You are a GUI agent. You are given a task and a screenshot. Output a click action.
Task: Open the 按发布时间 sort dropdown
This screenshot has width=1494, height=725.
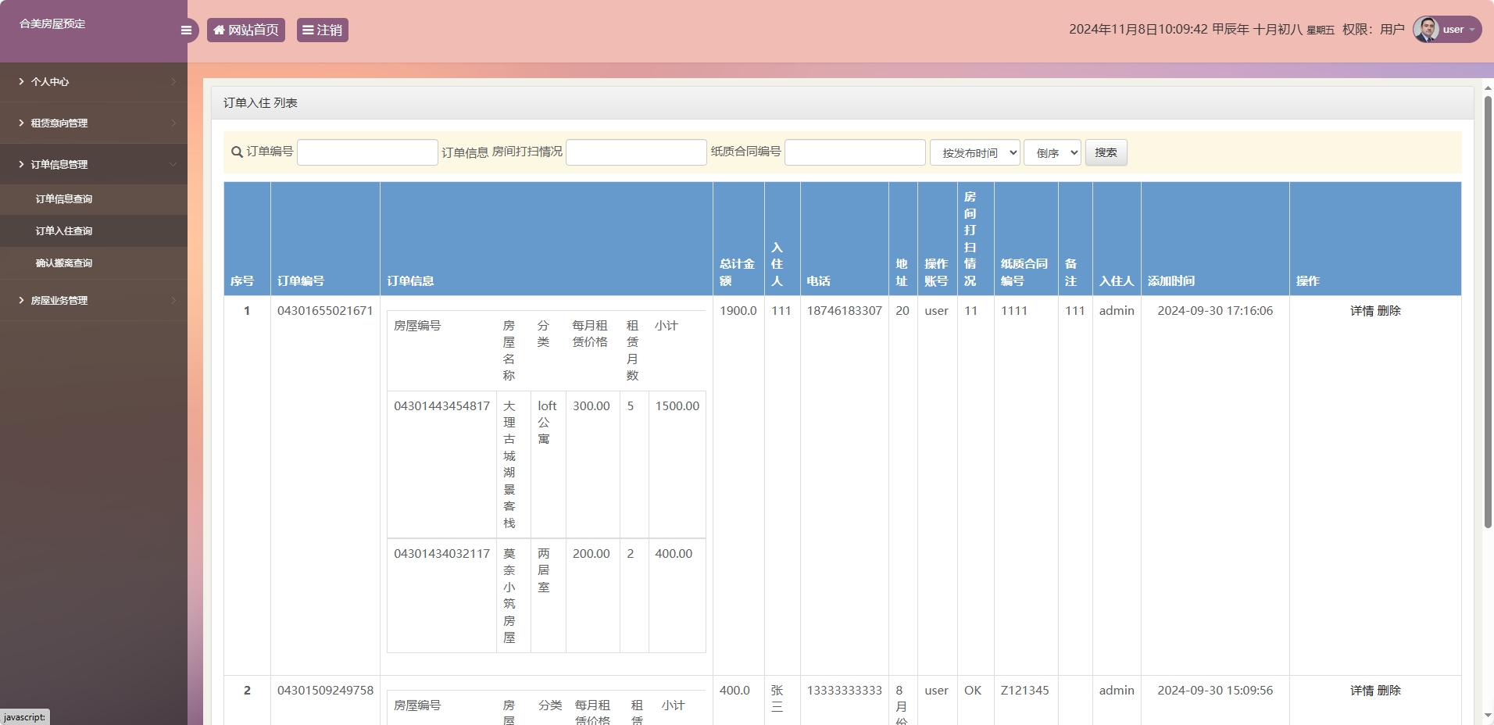tap(974, 152)
